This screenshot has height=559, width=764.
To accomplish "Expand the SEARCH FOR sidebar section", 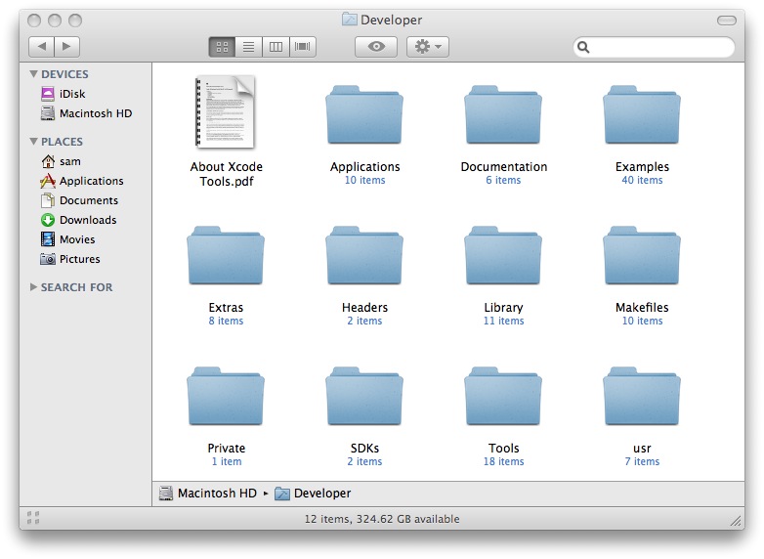I will click(x=33, y=287).
